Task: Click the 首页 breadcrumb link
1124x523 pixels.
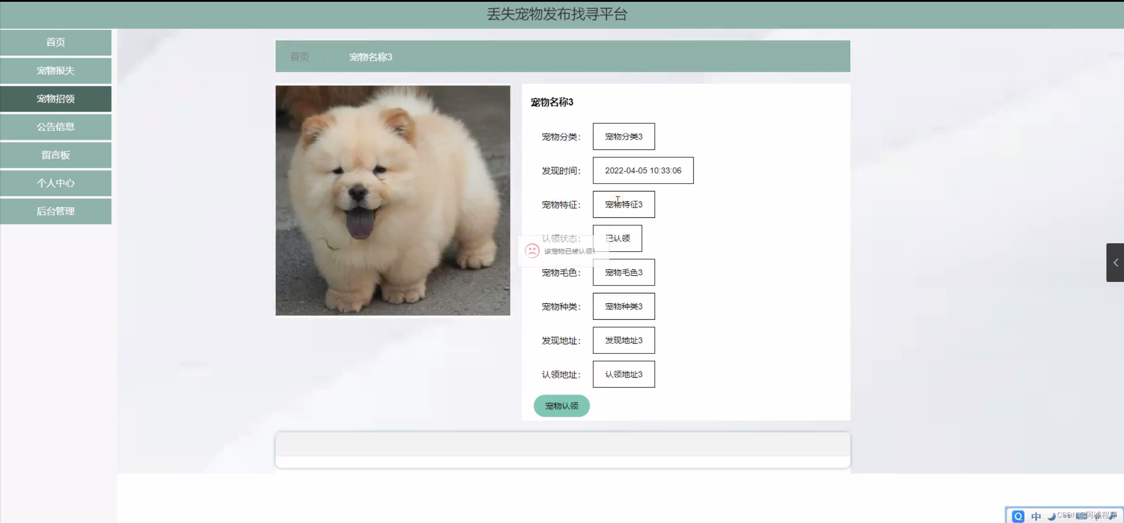Action: click(299, 57)
